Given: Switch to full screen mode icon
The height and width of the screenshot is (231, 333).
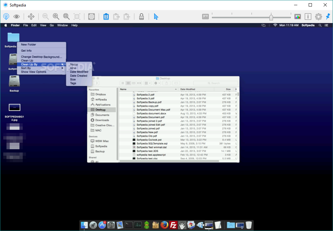Looking at the screenshot, I should 91,16.
